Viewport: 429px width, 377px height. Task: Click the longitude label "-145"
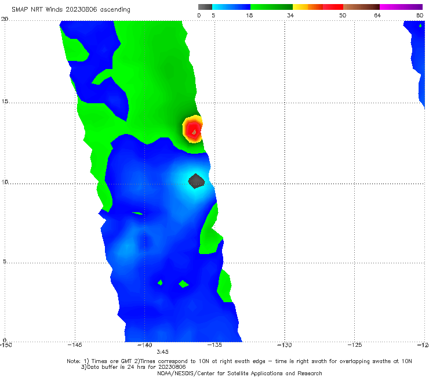pyautogui.click(x=75, y=345)
